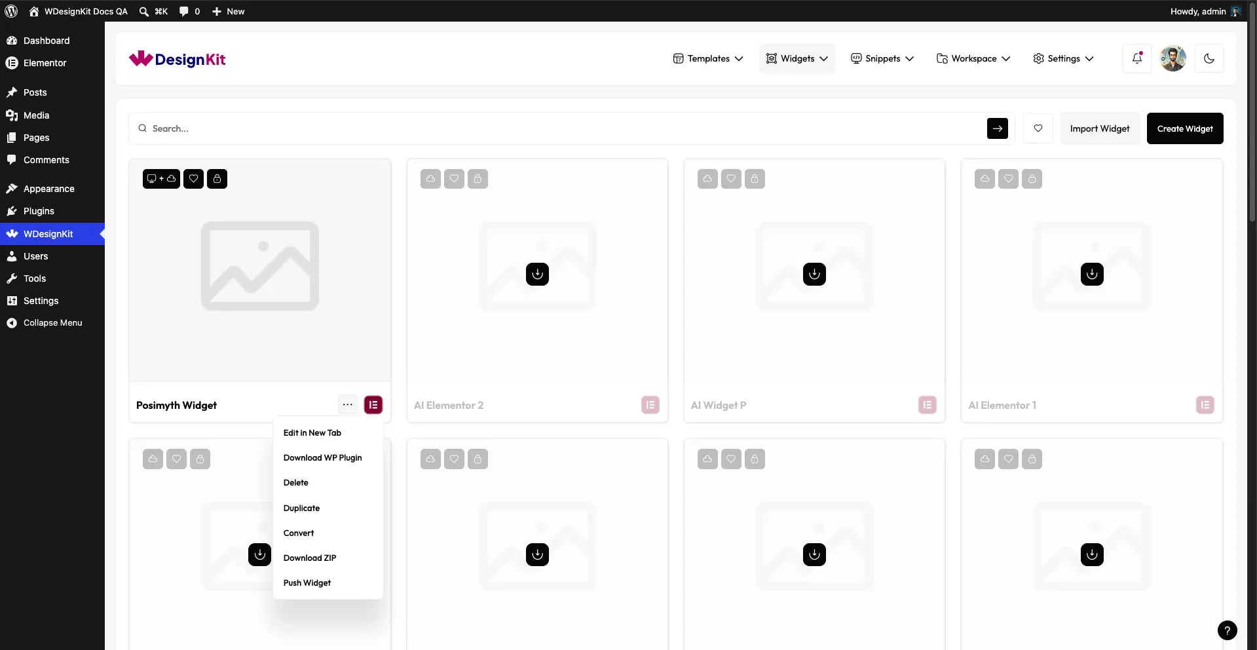The width and height of the screenshot is (1257, 650).
Task: Choose Download ZIP from the menu
Action: (310, 558)
